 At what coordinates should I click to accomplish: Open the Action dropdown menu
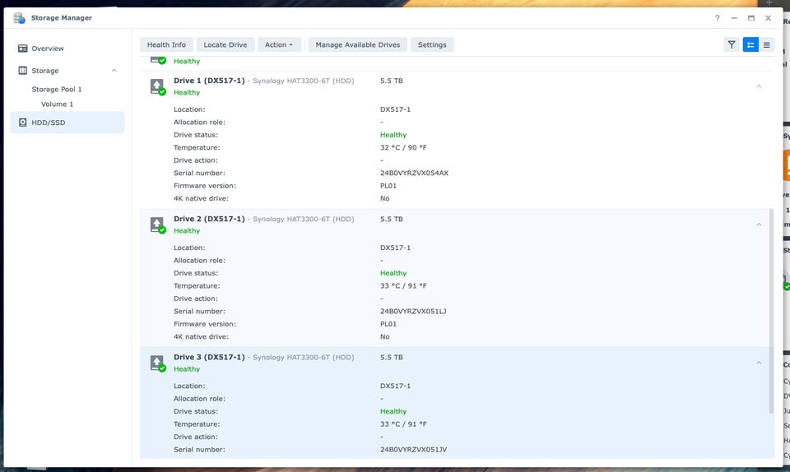[278, 44]
